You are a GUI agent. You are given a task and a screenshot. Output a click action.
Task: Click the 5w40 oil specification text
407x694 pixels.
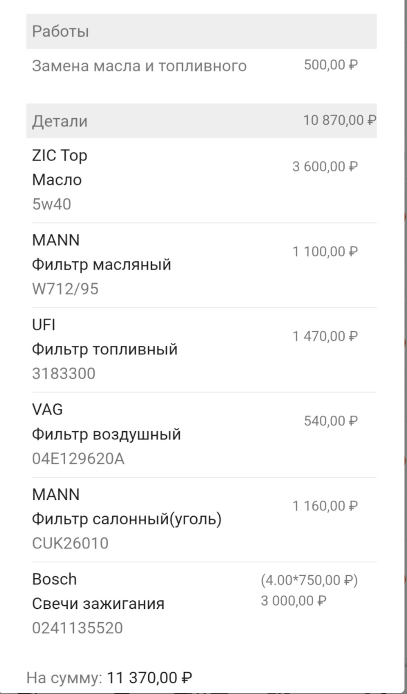tap(52, 204)
